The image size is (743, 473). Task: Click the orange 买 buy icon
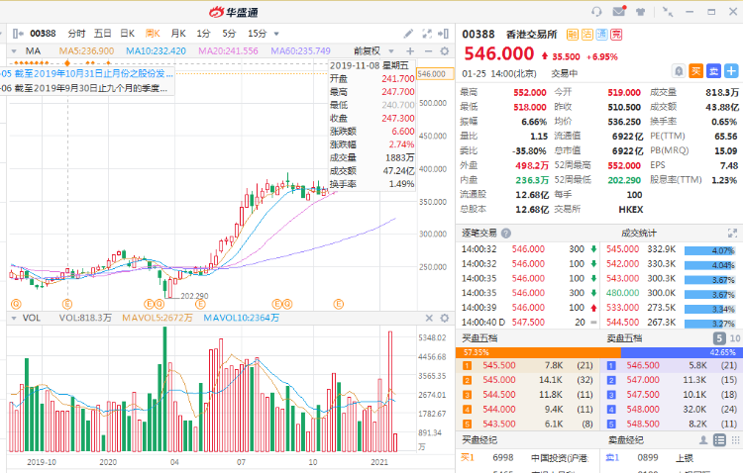(x=695, y=70)
